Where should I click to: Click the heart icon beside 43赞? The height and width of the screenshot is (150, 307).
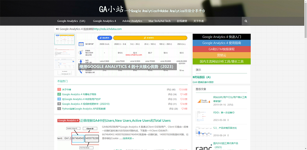[x=181, y=104]
